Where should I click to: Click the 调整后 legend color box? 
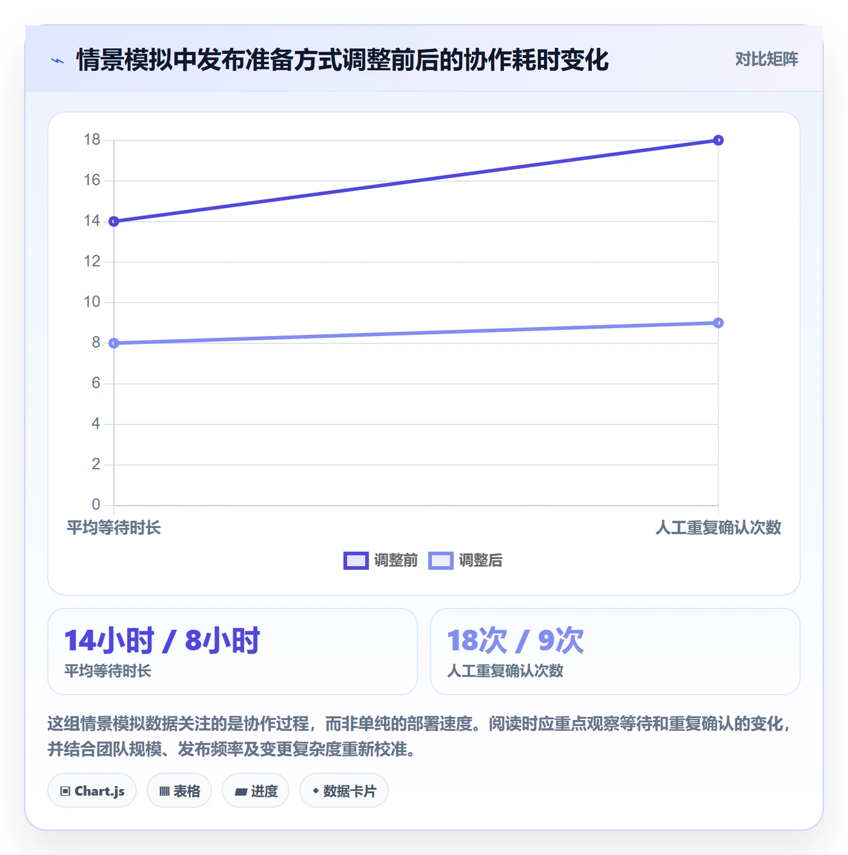pos(441,561)
